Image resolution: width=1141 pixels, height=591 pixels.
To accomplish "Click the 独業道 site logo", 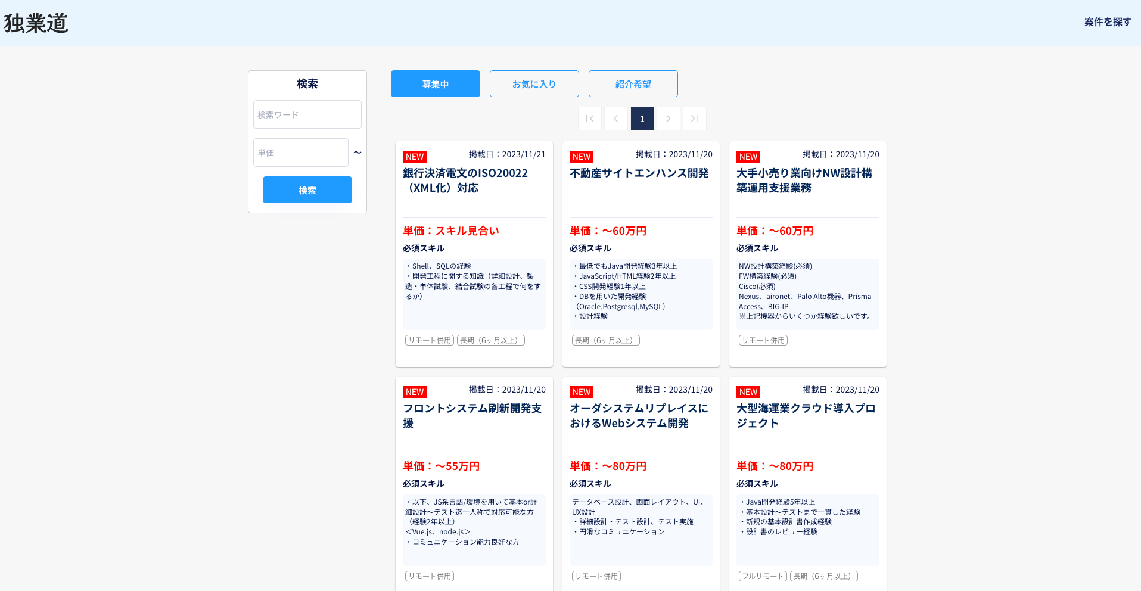I will tap(36, 23).
